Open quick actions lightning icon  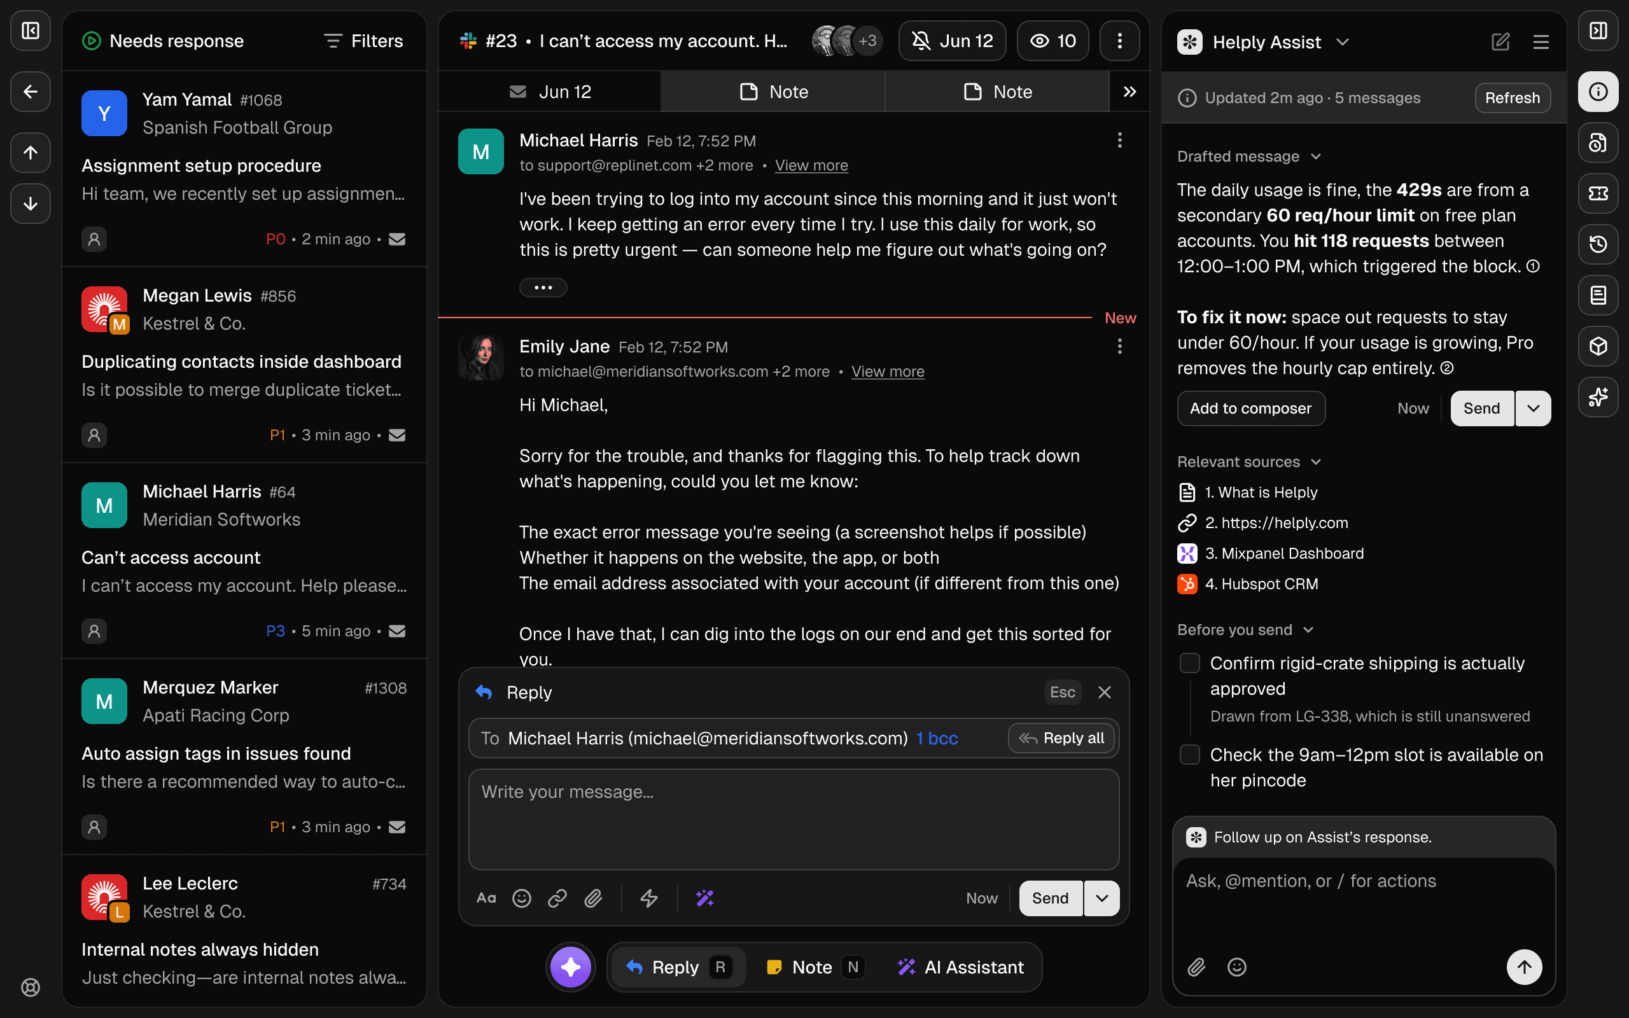click(649, 898)
